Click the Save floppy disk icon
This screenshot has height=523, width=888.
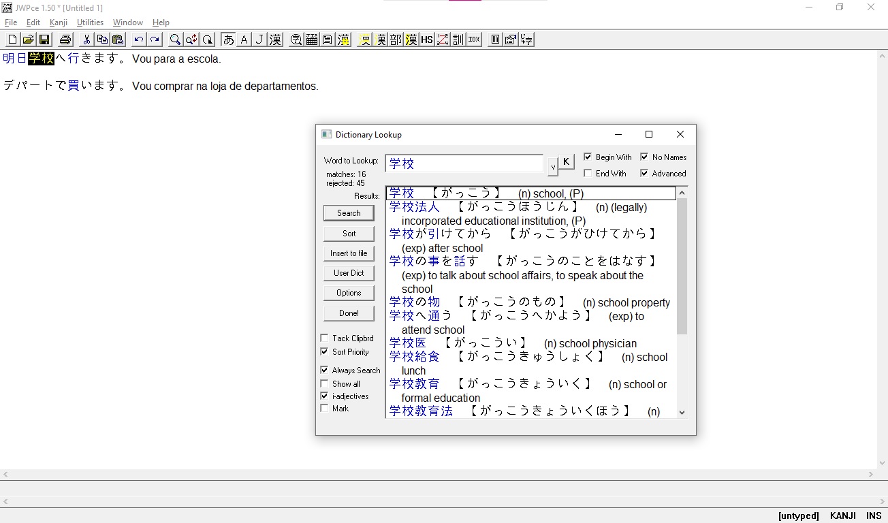(44, 39)
